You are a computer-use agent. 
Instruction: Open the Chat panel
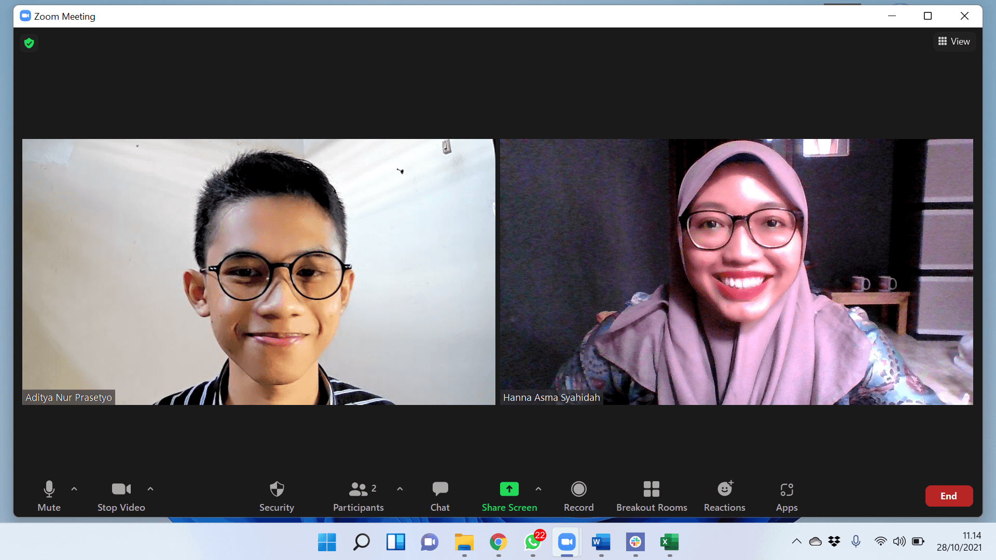440,495
